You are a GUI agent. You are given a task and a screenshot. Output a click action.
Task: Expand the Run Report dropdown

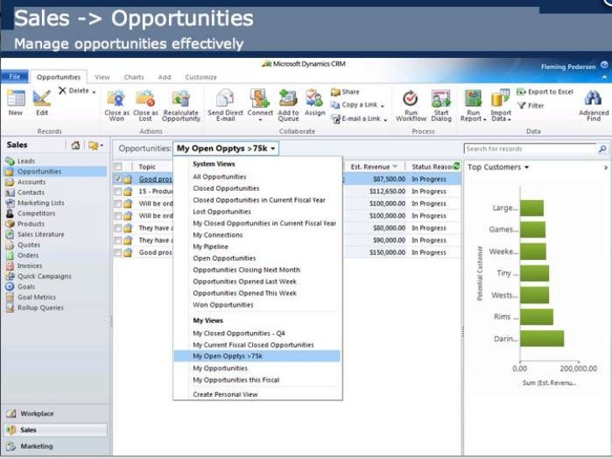484,119
